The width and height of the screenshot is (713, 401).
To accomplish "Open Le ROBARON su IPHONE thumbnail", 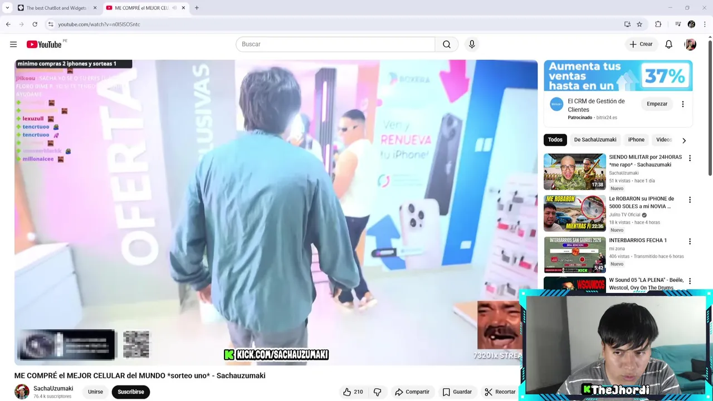I will click(x=575, y=213).
